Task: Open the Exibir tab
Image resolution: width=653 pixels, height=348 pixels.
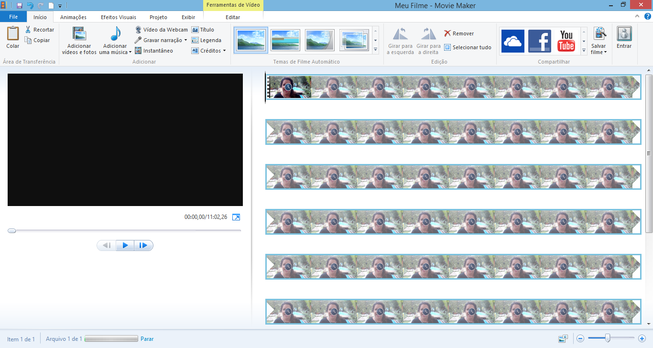Action: 188,17
